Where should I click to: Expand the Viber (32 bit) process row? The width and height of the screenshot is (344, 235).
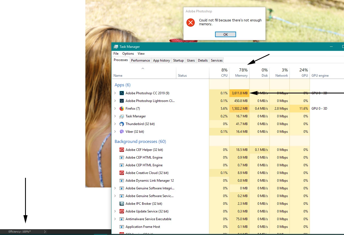[115, 132]
